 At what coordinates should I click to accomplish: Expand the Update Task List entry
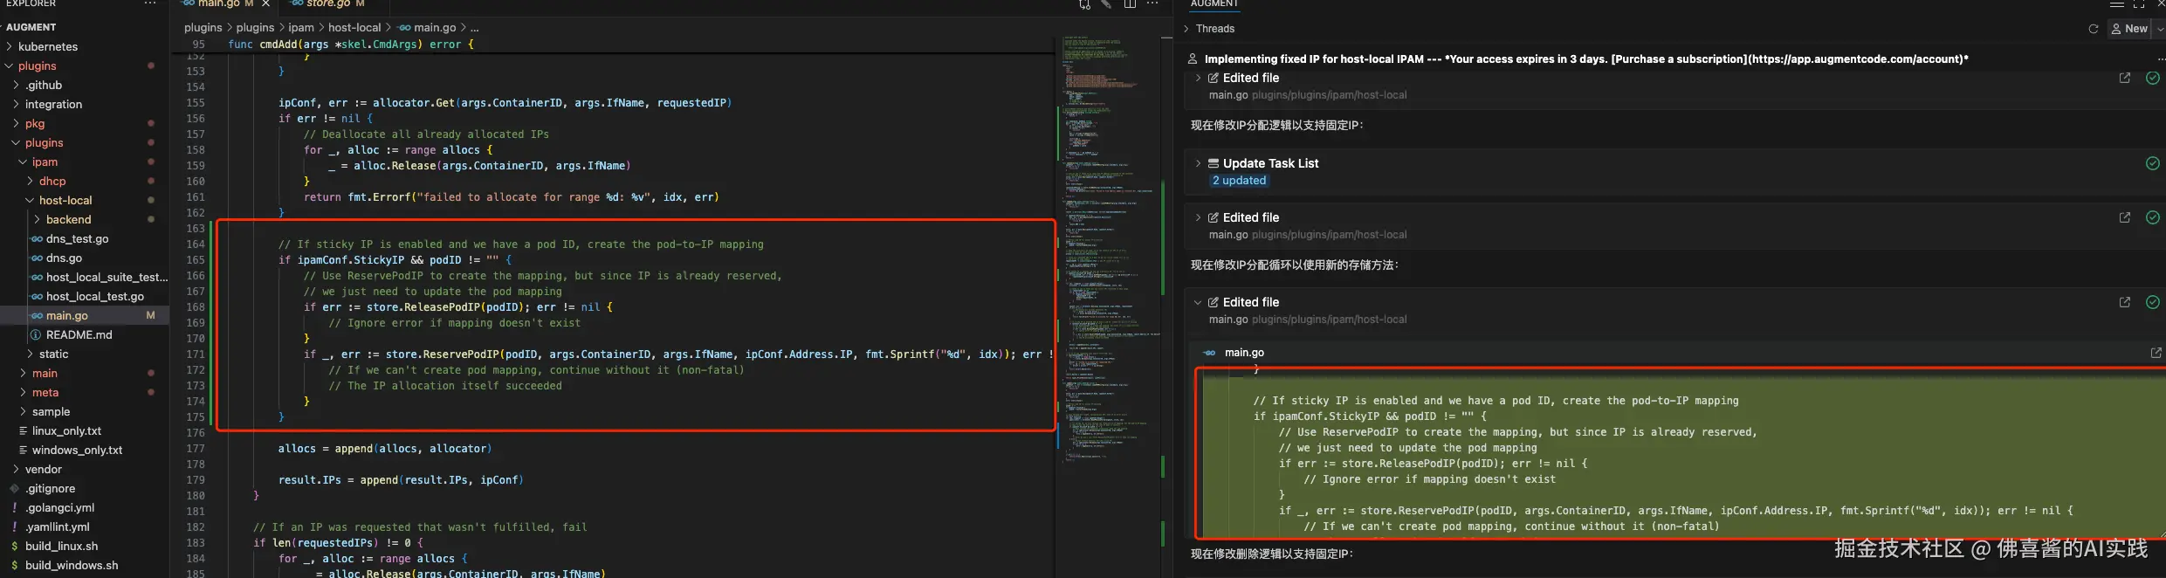[1198, 163]
